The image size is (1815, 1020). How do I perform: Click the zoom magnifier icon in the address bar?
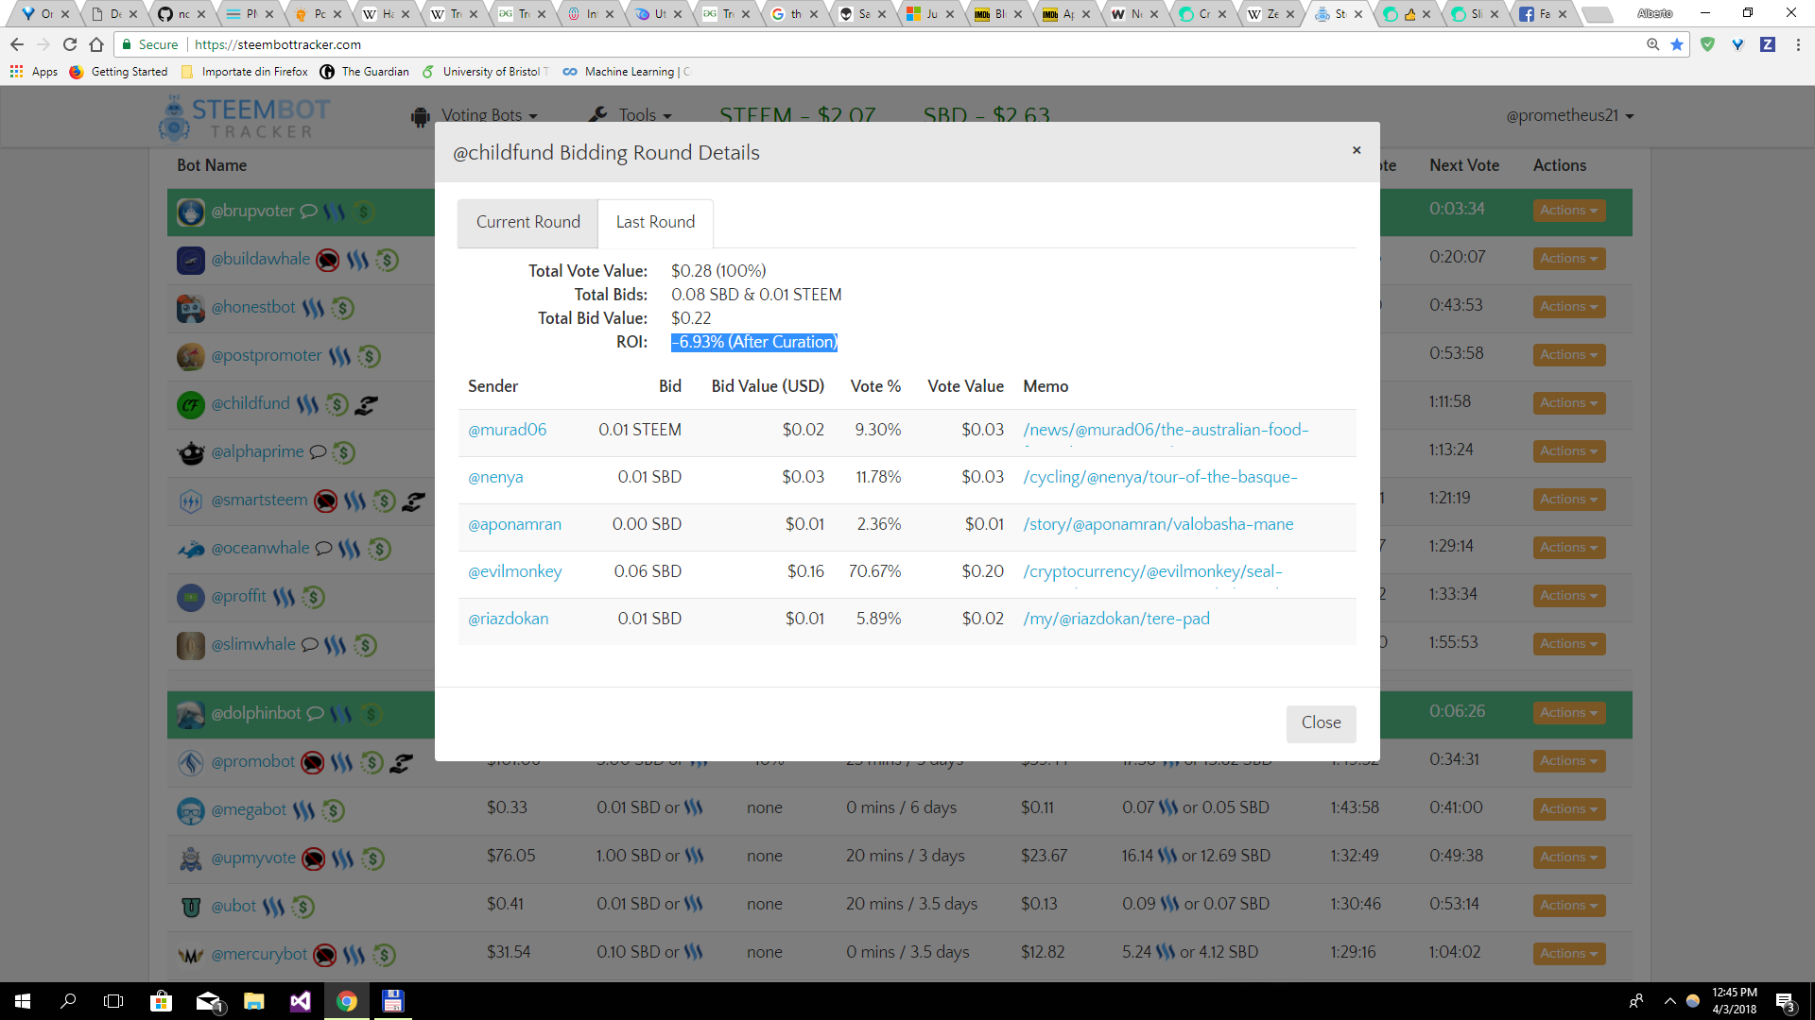coord(1652,44)
